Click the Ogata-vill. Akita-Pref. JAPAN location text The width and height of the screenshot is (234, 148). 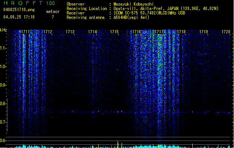(x=166, y=9)
